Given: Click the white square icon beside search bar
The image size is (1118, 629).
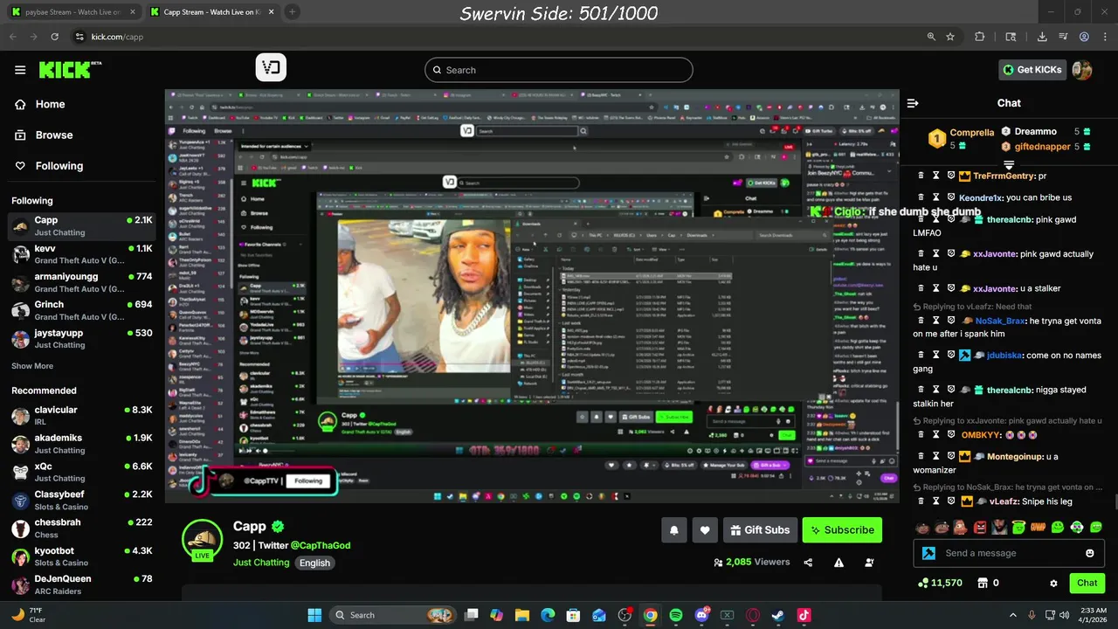Looking at the screenshot, I should pos(271,68).
